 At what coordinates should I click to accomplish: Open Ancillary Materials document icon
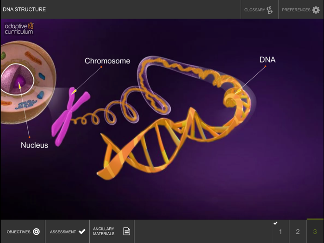(x=127, y=231)
